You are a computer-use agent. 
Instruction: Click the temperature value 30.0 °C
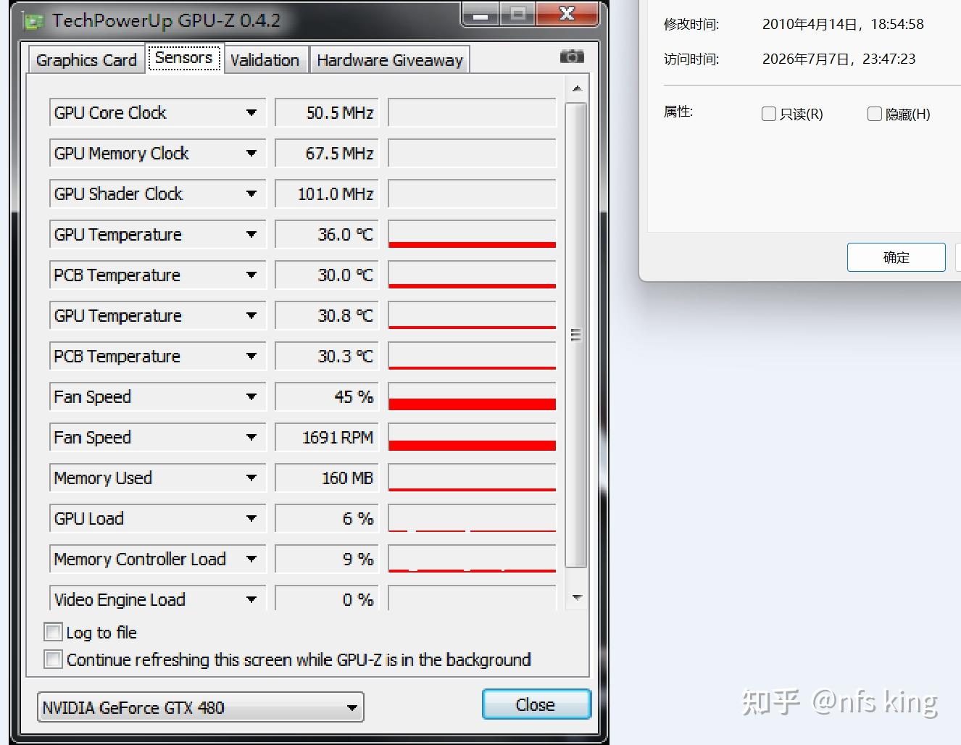point(327,275)
